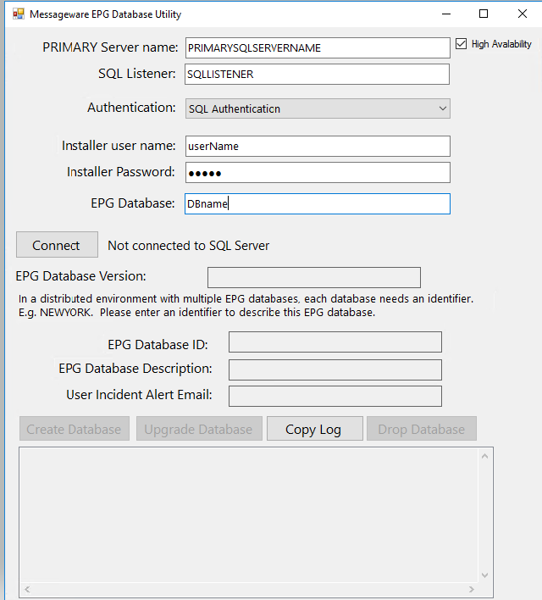Click the Copy Log button
542x600 pixels.
click(314, 429)
